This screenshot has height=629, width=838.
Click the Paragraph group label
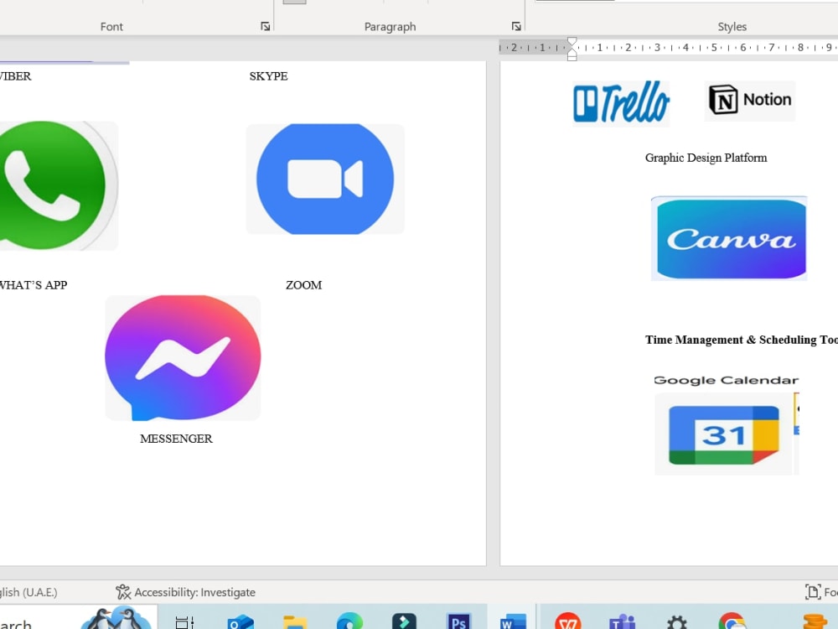(390, 27)
